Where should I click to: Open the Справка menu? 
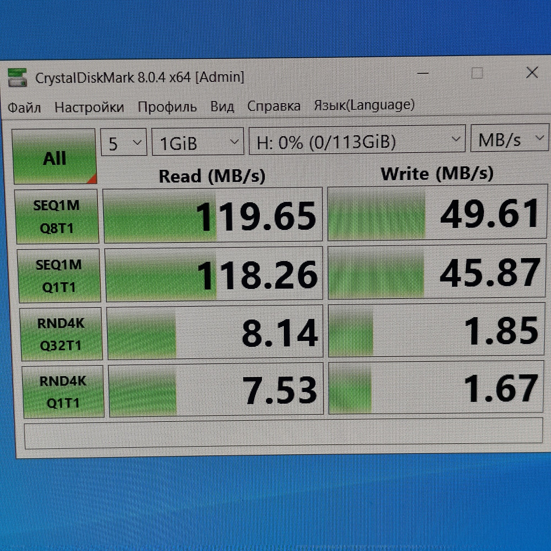(x=274, y=106)
